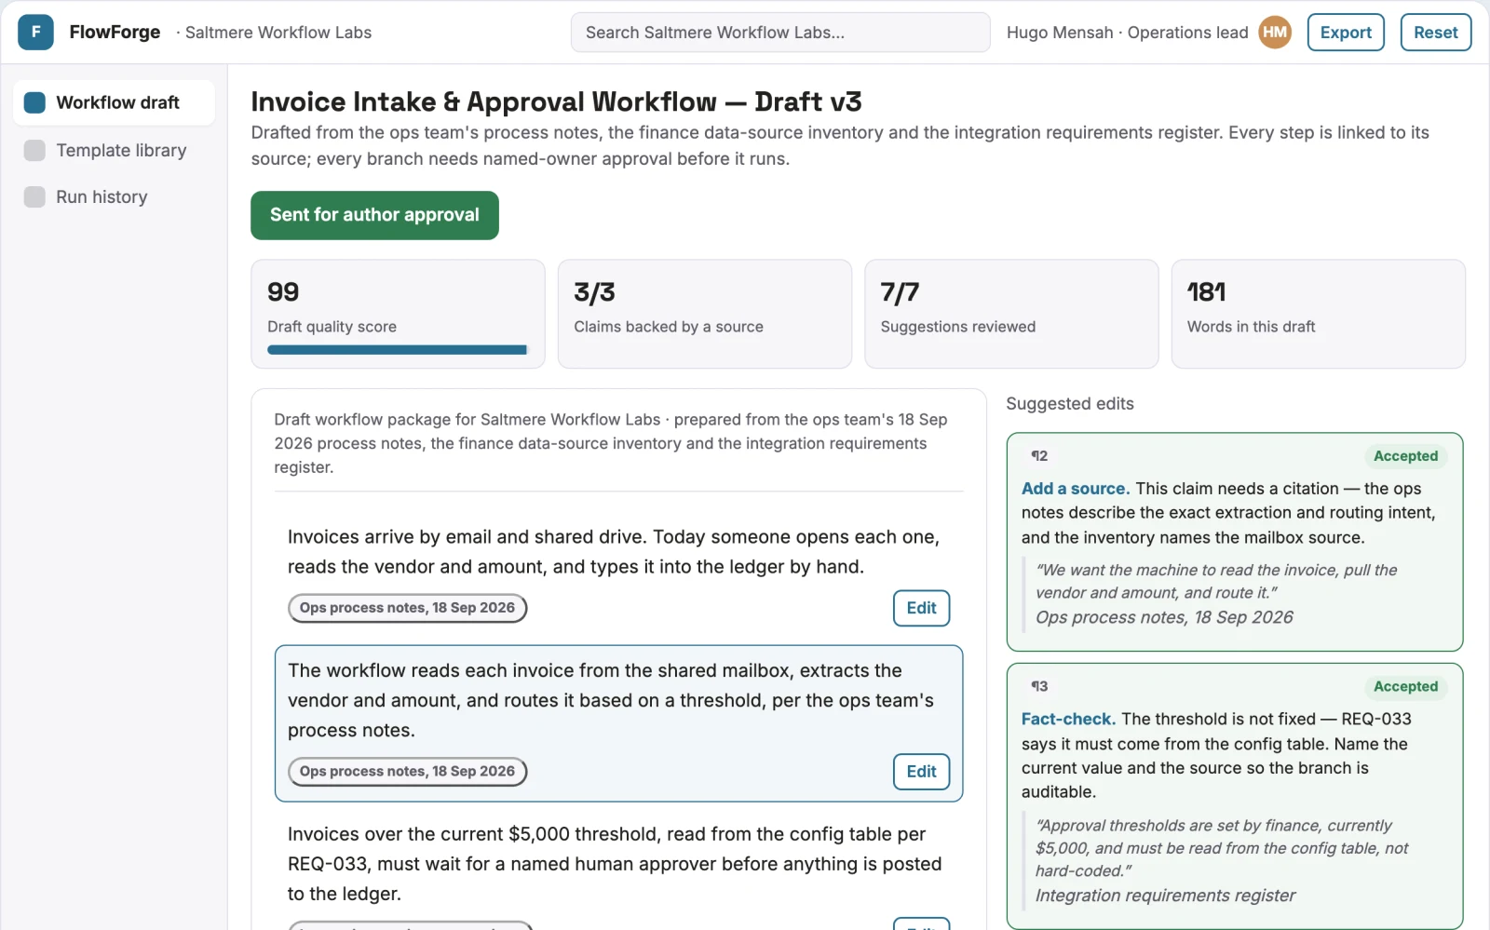This screenshot has width=1490, height=930.
Task: Click 'Fact-check.' suggestion label
Action: coord(1068,720)
